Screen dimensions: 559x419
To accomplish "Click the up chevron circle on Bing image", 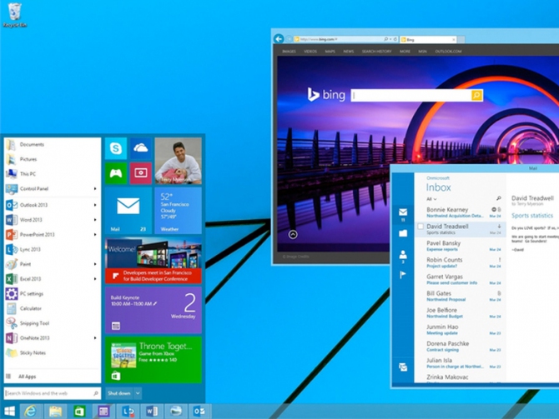I will 293,234.
